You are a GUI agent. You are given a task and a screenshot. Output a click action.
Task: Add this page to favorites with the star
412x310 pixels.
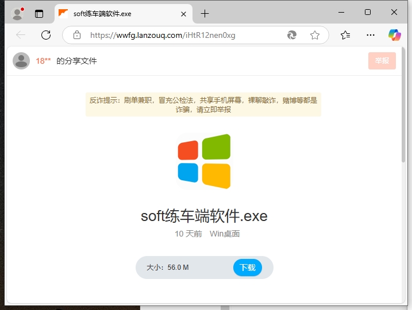315,35
